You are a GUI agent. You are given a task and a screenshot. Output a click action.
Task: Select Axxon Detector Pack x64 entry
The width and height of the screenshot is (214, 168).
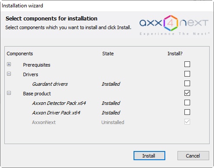tap(59, 103)
